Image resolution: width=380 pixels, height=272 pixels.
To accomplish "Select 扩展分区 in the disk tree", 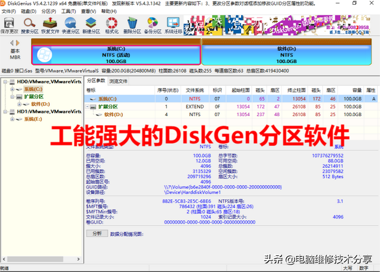I will coord(34,96).
